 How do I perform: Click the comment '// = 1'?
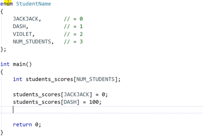73,26
